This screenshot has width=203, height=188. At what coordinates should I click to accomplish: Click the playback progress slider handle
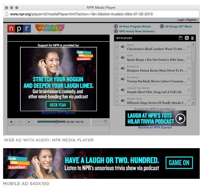click(57, 122)
